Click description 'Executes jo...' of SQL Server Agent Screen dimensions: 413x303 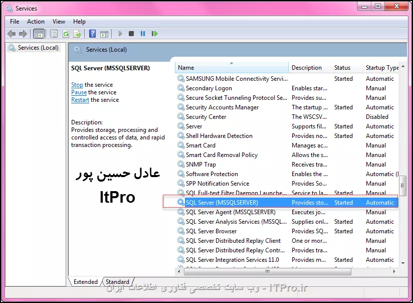[308, 212]
